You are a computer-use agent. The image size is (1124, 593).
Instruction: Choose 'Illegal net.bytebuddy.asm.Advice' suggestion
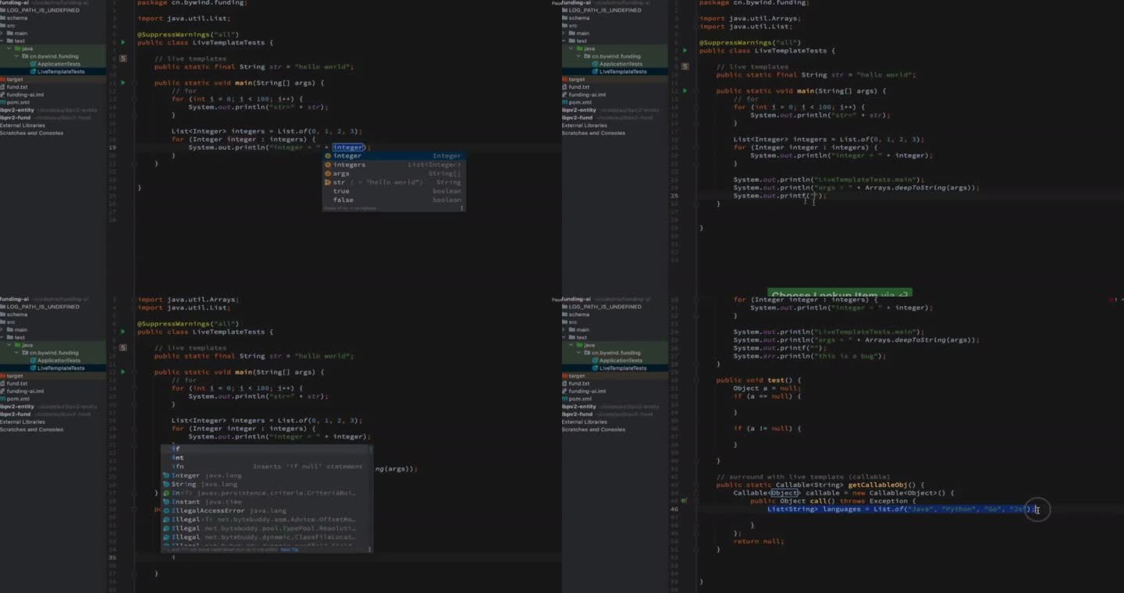coord(266,519)
